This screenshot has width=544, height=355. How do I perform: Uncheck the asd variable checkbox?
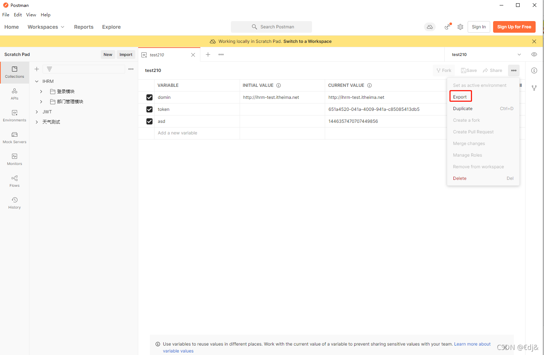pyautogui.click(x=149, y=121)
